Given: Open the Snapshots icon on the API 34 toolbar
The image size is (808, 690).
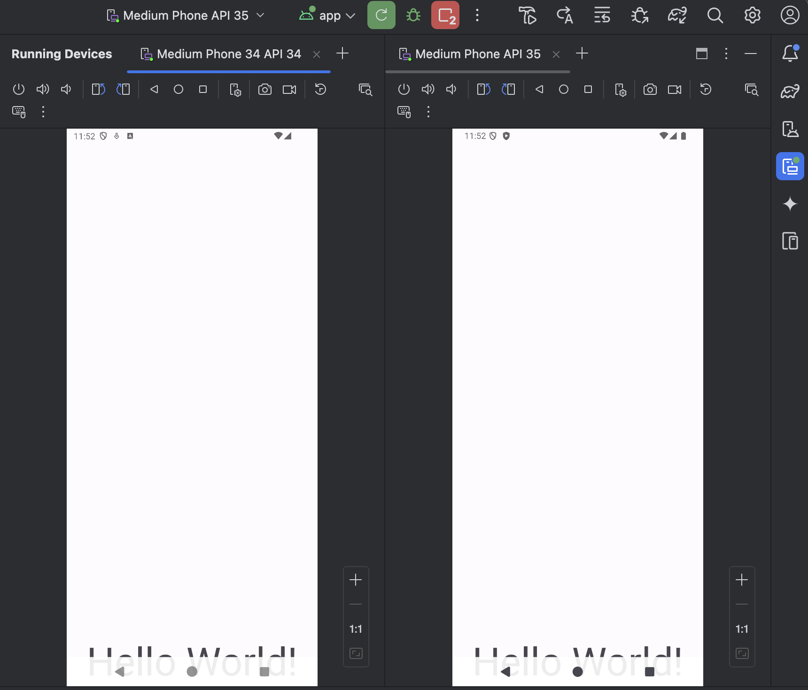Looking at the screenshot, I should click(x=320, y=89).
